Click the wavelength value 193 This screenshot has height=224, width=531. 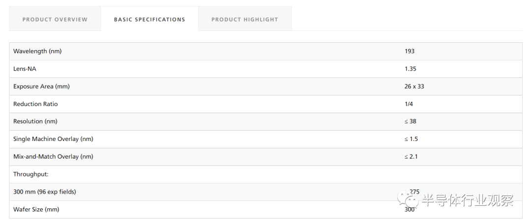click(x=410, y=51)
